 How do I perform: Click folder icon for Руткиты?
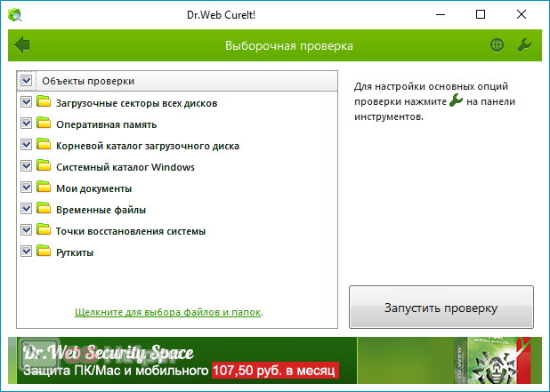point(44,251)
